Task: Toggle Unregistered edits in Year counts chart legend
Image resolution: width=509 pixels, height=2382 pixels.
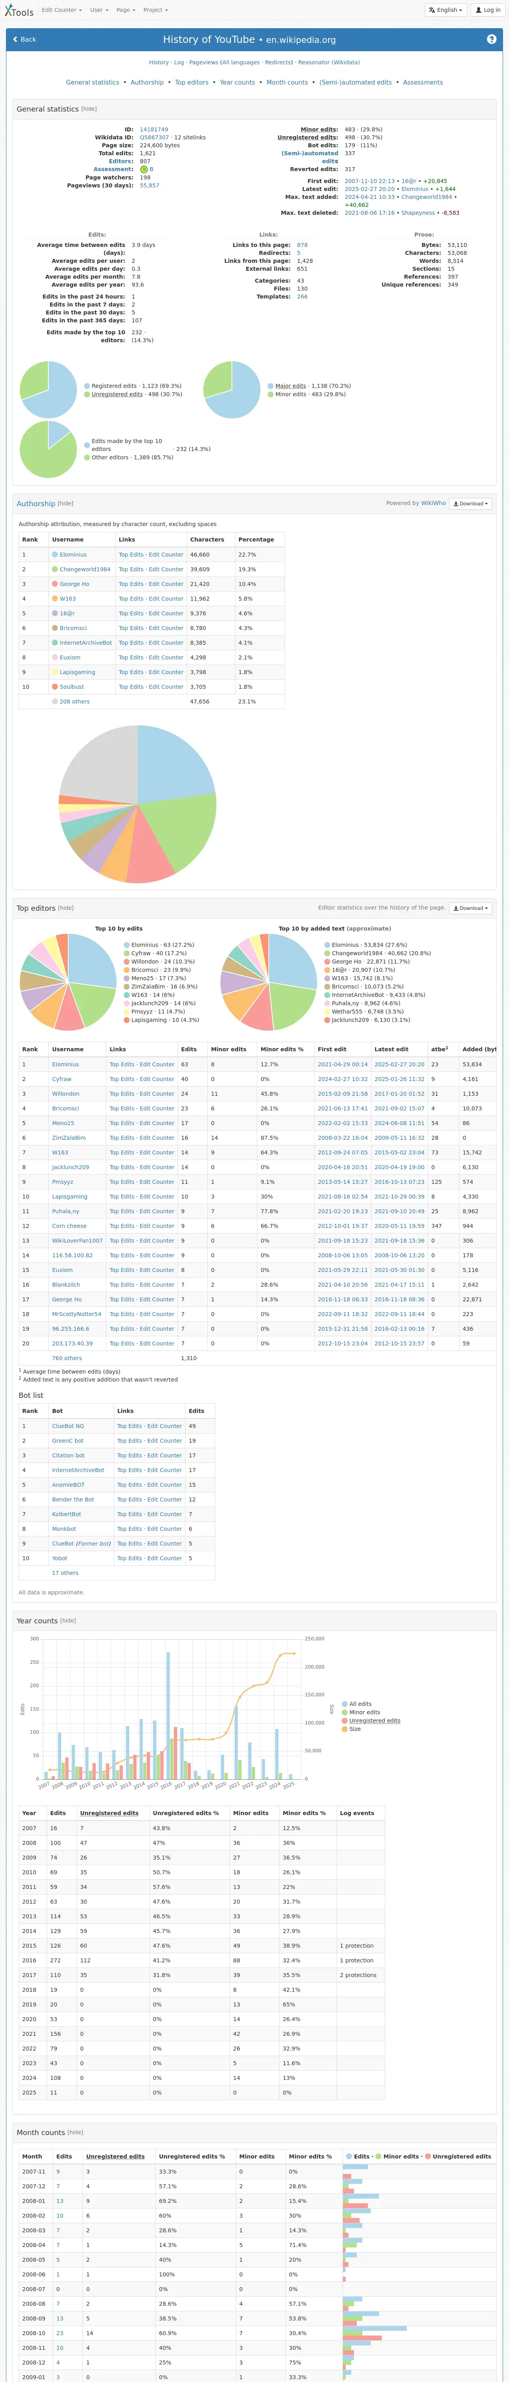Action: pos(371,1721)
